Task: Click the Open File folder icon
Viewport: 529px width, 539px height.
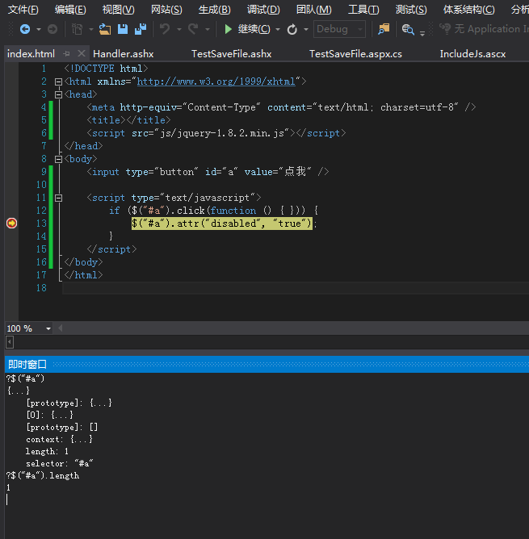Action: tap(105, 29)
